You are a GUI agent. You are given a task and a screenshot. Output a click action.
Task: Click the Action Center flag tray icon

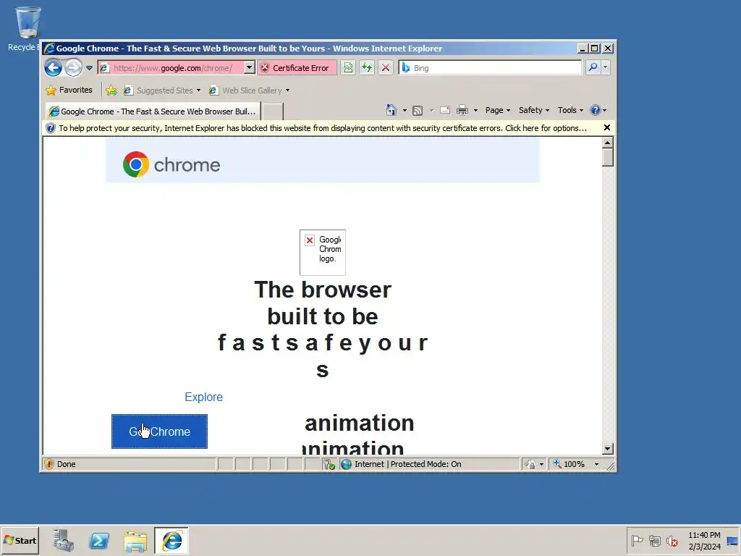point(637,540)
